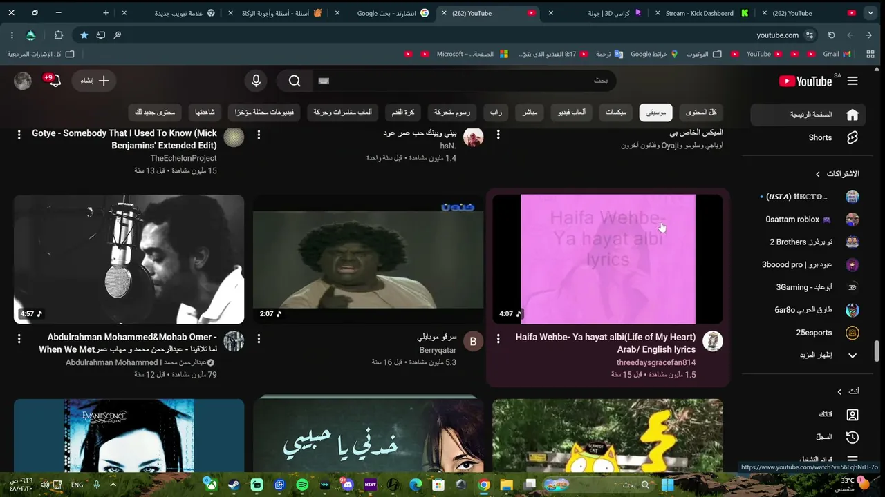The width and height of the screenshot is (885, 497).
Task: Open threedaysgracefan814 channel avatar
Action: click(712, 341)
